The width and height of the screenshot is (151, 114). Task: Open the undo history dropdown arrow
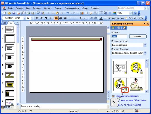71,13
